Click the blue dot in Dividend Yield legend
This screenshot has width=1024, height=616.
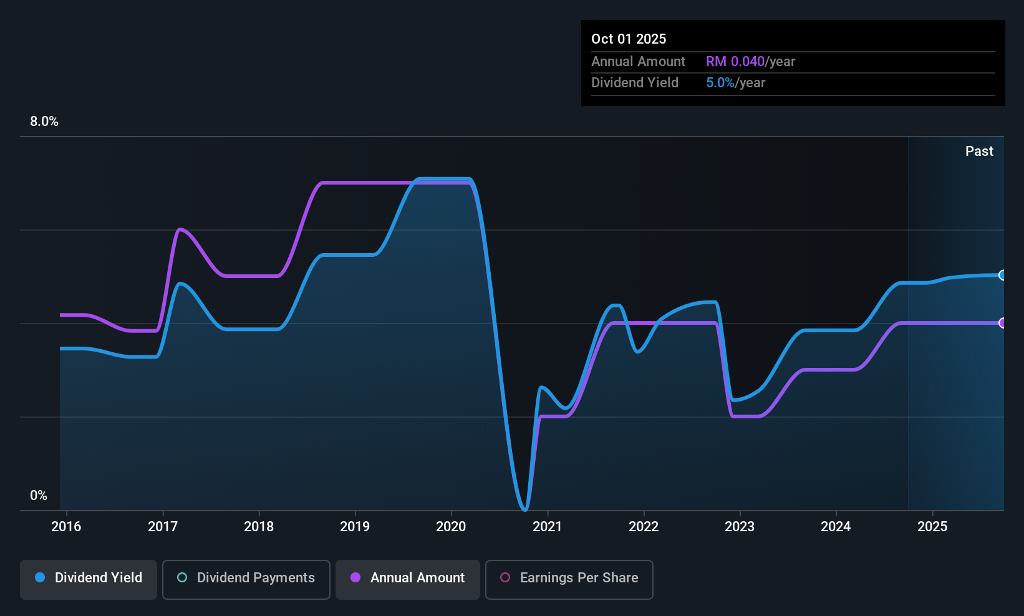(40, 578)
